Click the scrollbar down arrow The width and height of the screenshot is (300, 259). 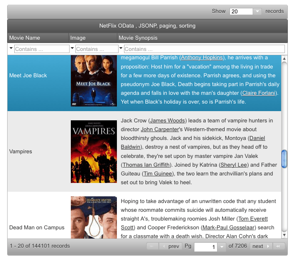point(284,235)
